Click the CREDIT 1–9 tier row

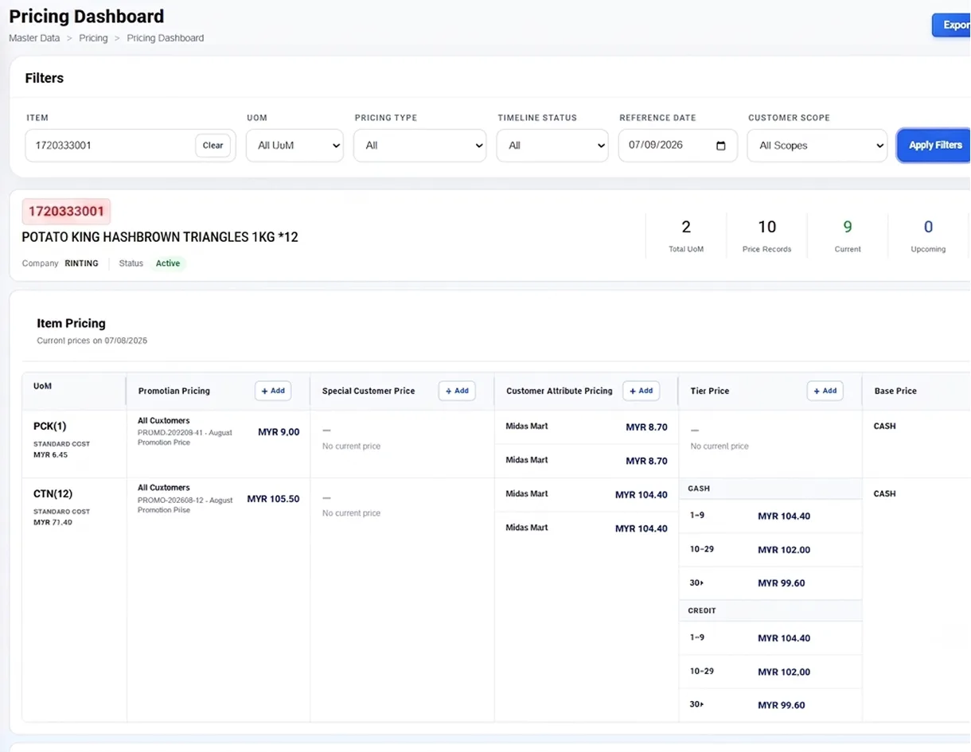click(770, 638)
